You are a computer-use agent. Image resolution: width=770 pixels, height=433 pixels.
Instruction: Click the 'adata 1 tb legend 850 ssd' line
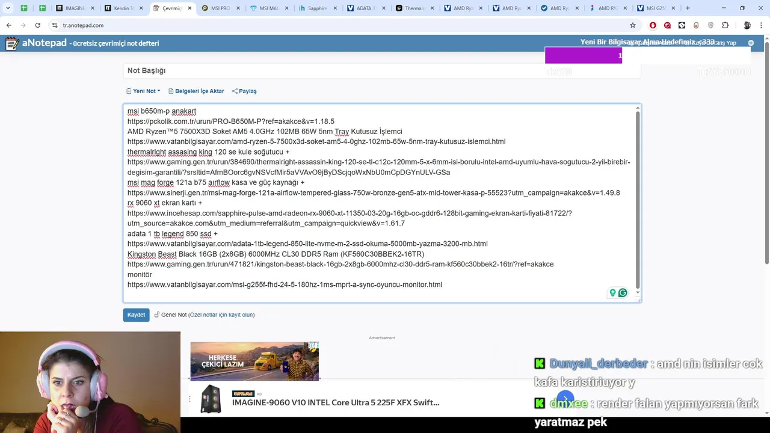click(x=173, y=234)
